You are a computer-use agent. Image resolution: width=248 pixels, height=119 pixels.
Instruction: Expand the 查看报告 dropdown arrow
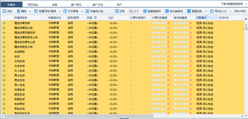click(206, 12)
